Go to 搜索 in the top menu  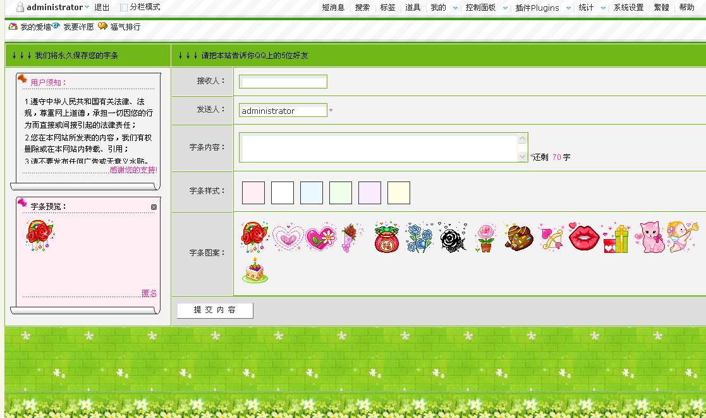[x=362, y=8]
